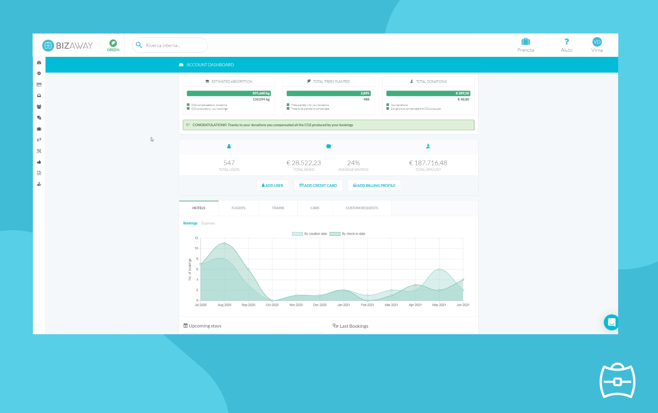Image resolution: width=658 pixels, height=413 pixels.
Task: Click the 547 total users value
Action: click(229, 163)
